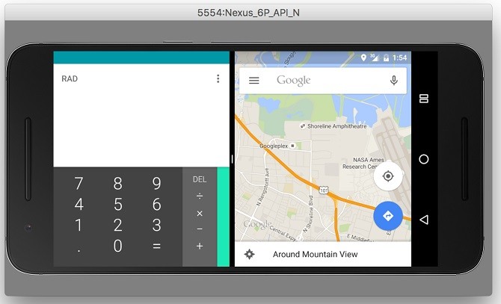Open the Around Mountain View panel
Viewport: 501px width, 304px height.
coord(323,254)
